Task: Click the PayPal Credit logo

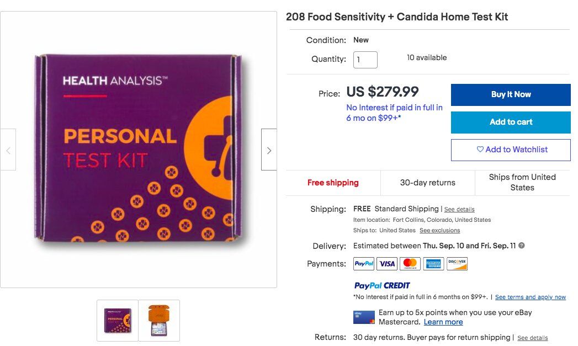Action: click(x=382, y=285)
